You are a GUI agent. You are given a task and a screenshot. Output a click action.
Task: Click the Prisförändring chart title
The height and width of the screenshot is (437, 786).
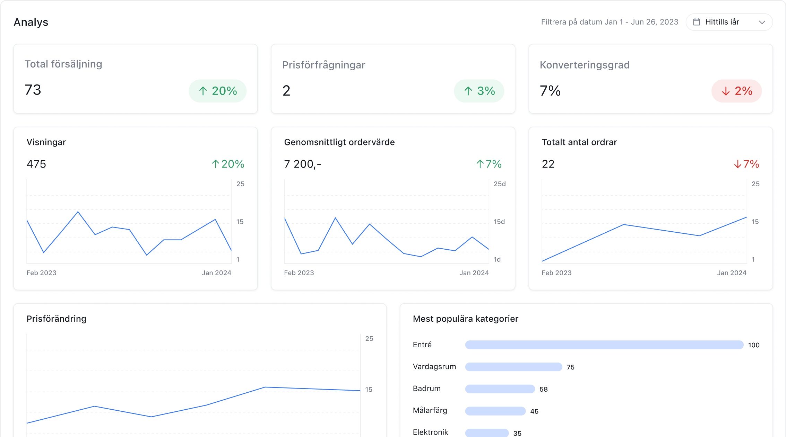tap(57, 319)
